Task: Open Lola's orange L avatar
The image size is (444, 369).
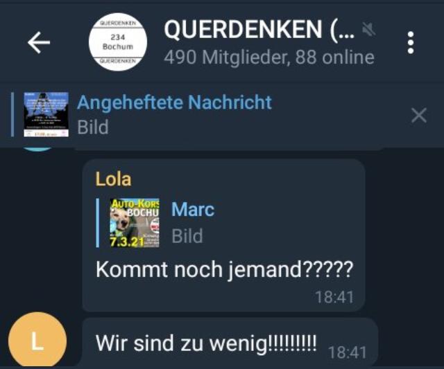Action: (x=37, y=340)
